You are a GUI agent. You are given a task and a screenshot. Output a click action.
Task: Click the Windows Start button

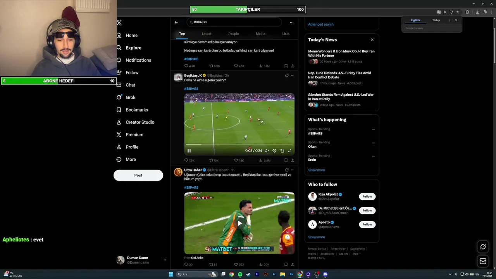(171, 274)
